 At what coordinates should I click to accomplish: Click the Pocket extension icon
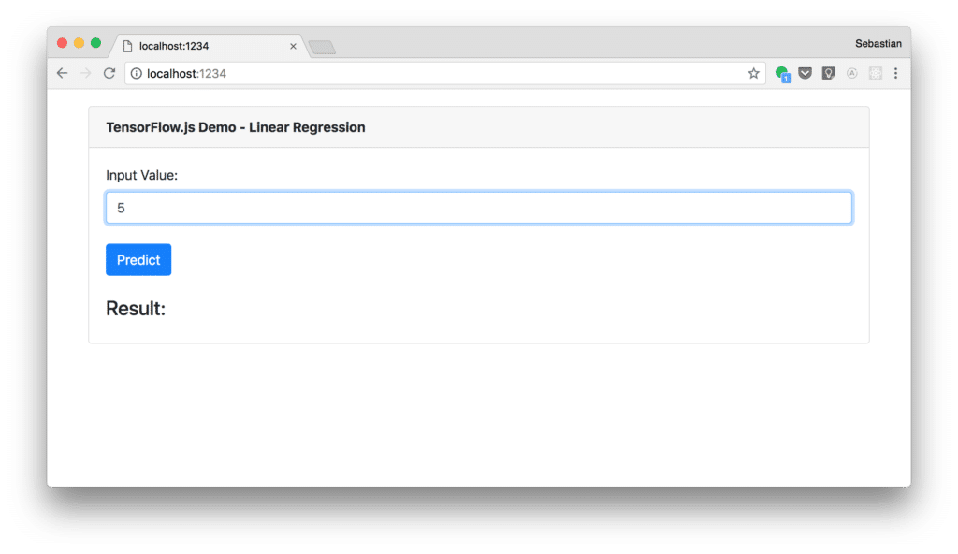point(806,73)
